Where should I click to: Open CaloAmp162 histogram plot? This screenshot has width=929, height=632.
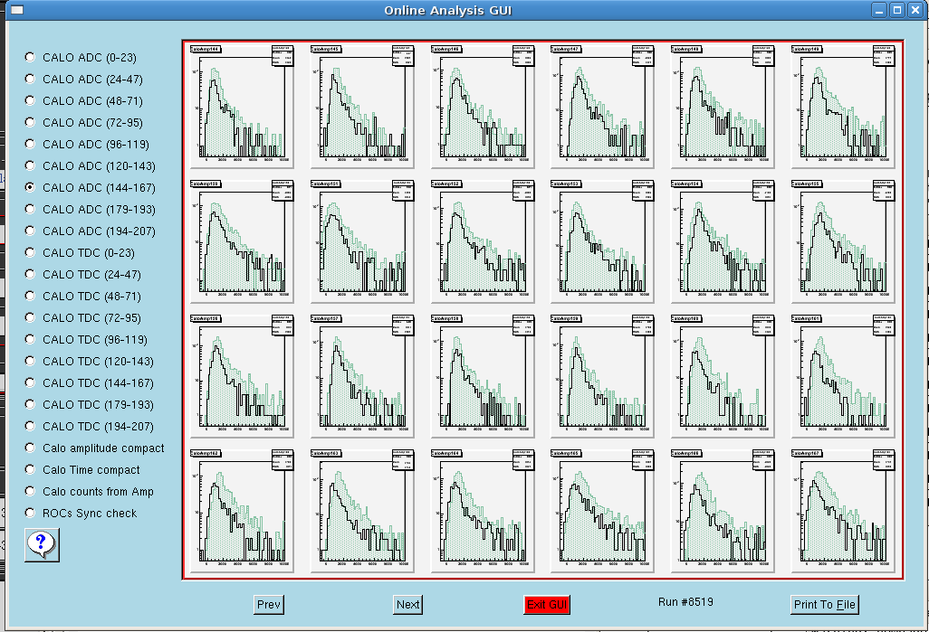[242, 511]
